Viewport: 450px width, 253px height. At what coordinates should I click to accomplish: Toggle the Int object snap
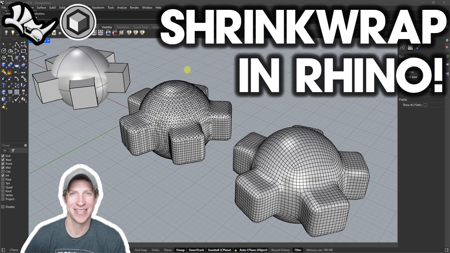coord(3,175)
